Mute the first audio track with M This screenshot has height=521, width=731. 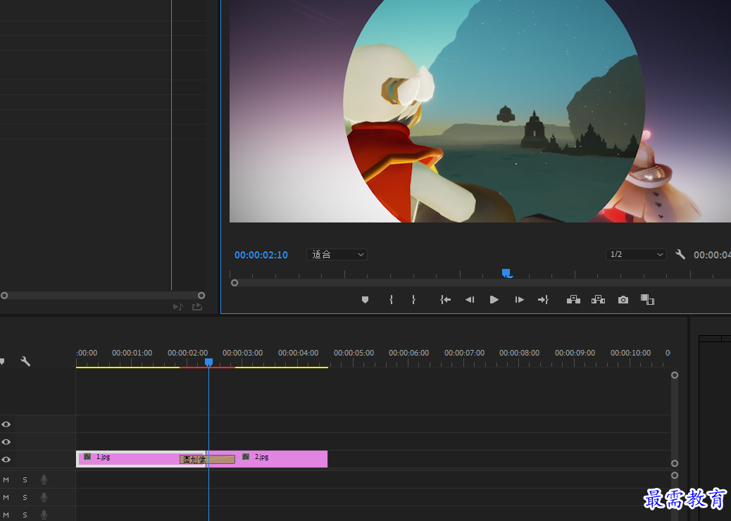[6, 479]
